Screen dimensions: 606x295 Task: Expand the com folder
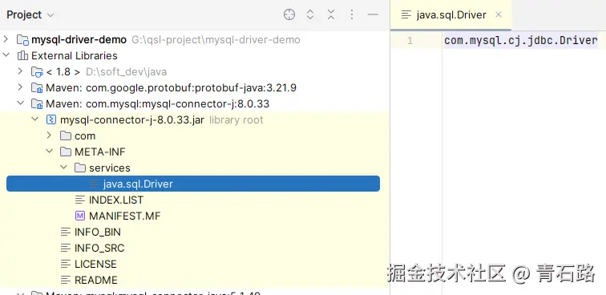[x=49, y=135]
